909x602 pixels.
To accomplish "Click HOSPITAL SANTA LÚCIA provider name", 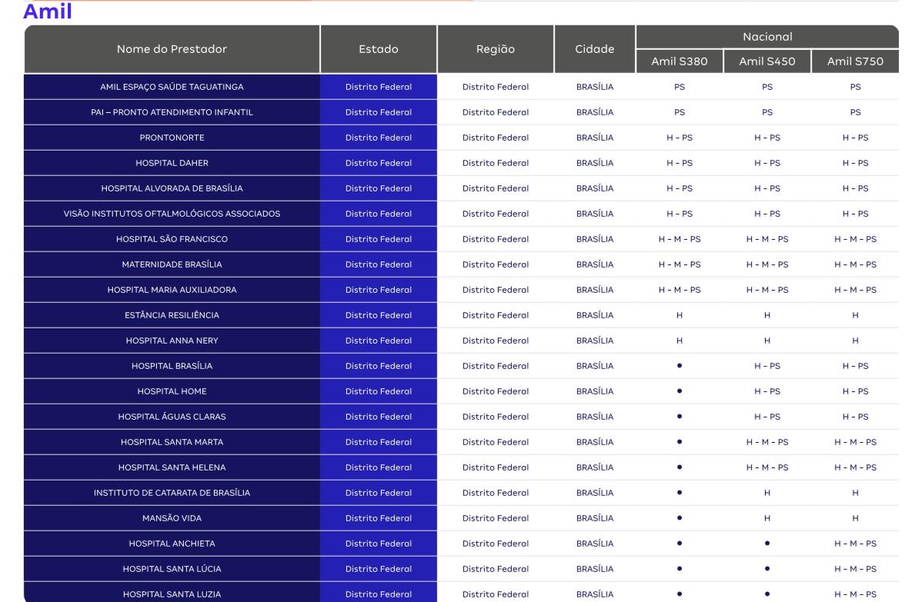I will coord(172,569).
